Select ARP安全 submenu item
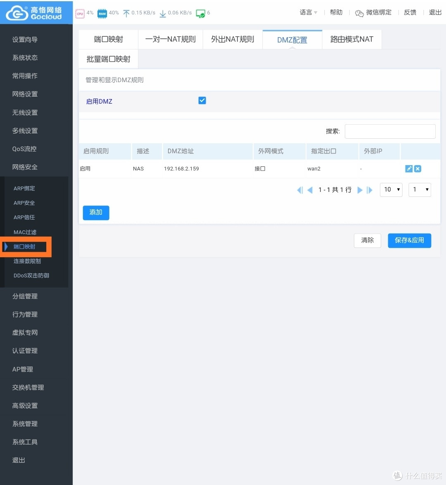 (x=24, y=203)
